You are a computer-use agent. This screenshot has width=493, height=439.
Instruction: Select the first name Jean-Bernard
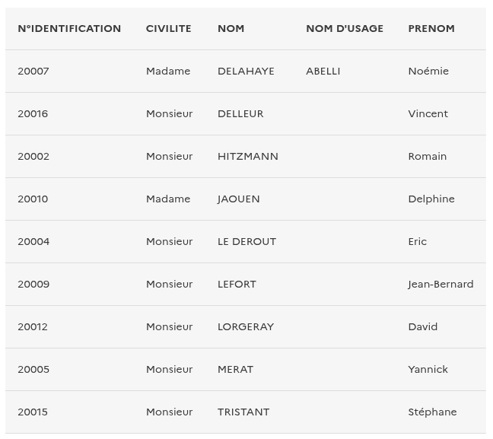click(441, 285)
